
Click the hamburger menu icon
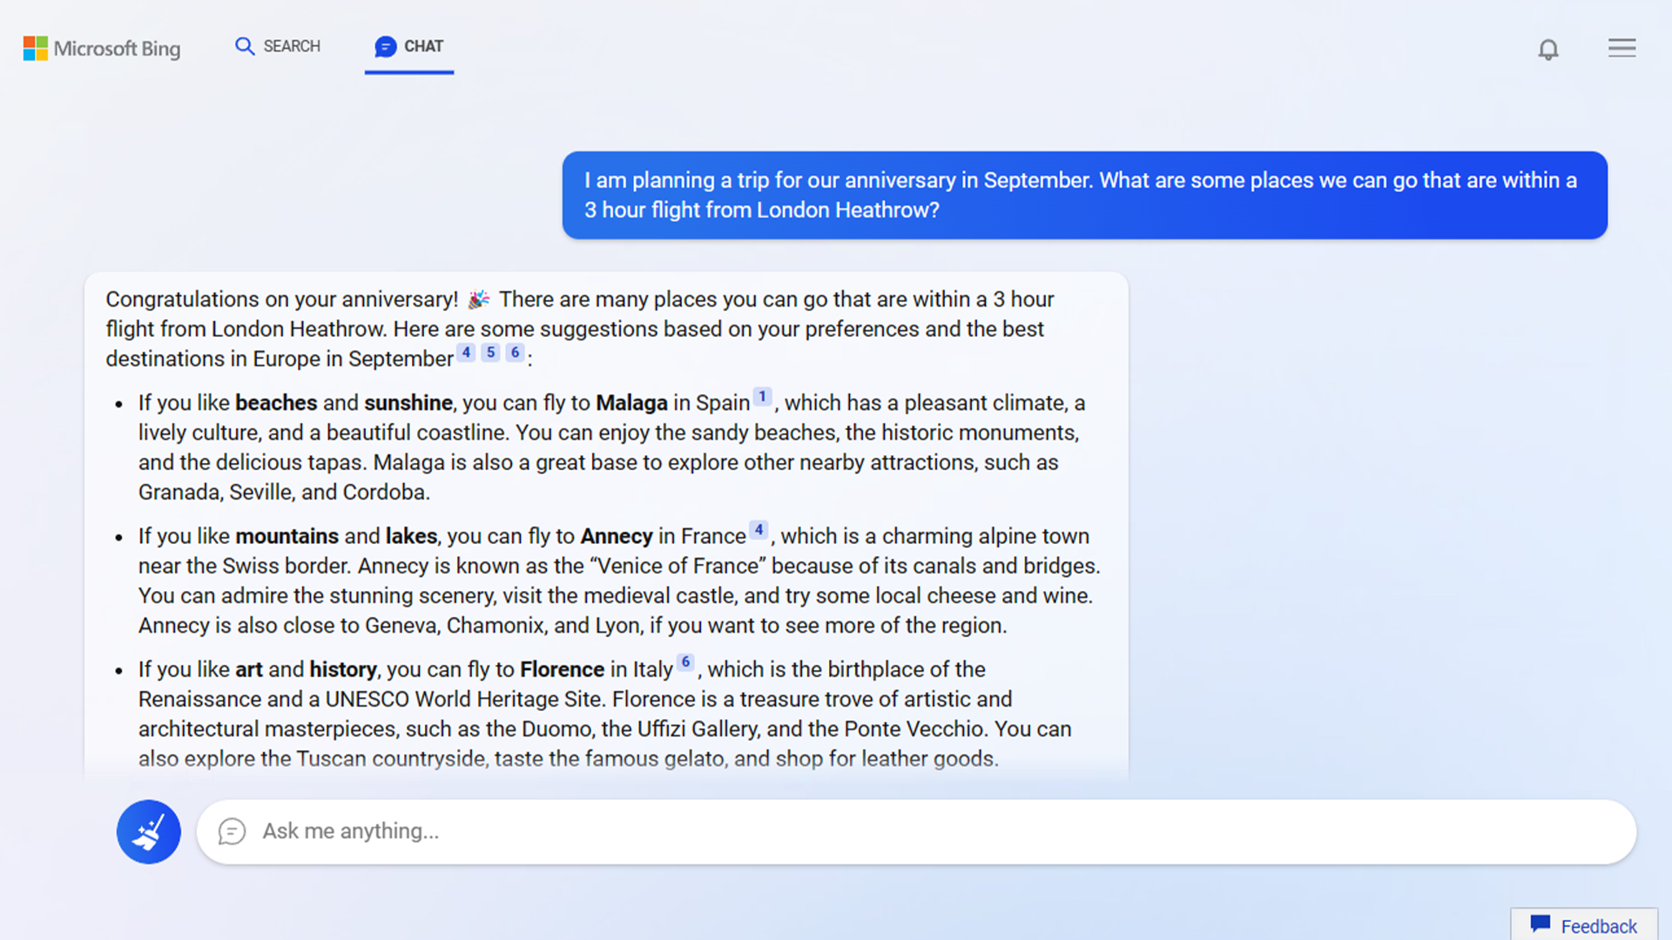[1621, 47]
